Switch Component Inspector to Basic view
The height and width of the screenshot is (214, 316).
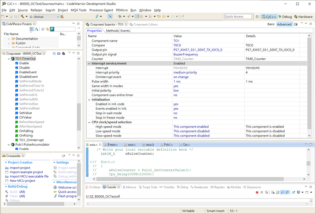point(271,24)
